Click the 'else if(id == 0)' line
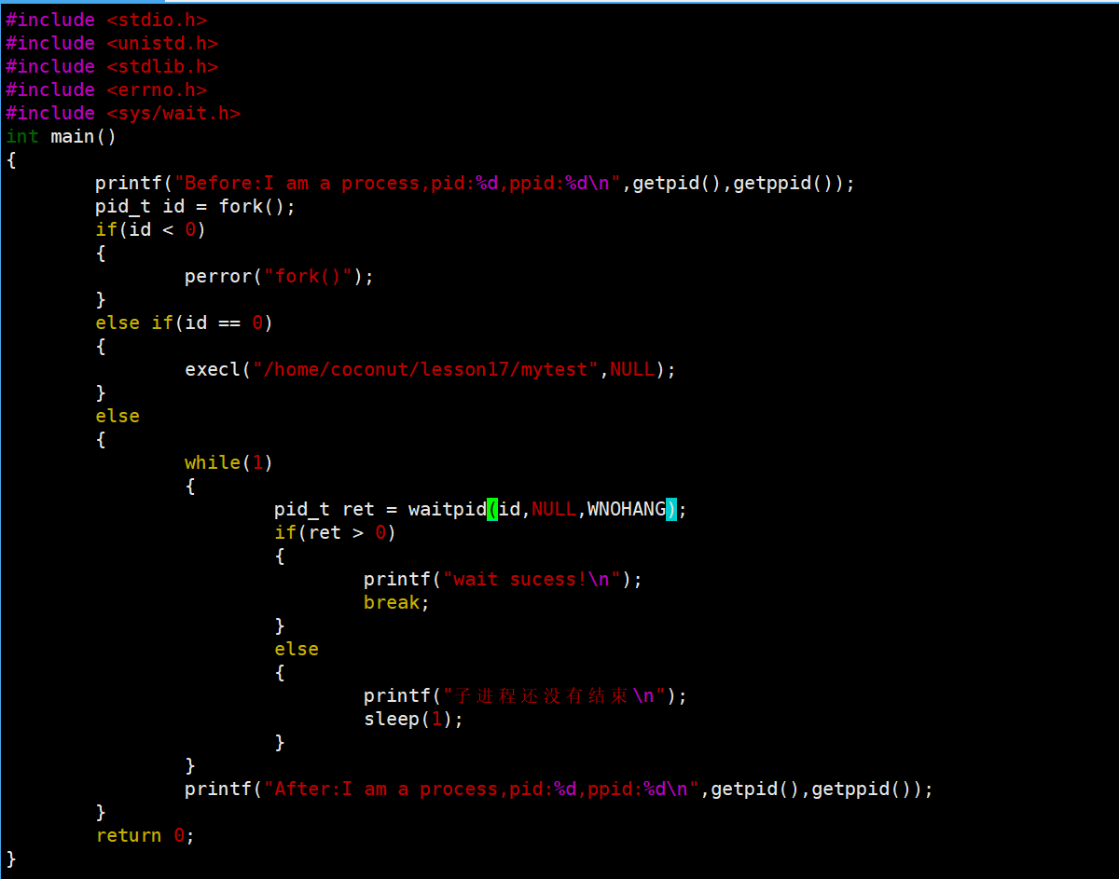The height and width of the screenshot is (879, 1119). (x=184, y=323)
